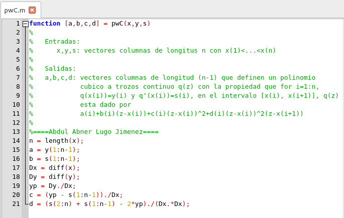
Task: Click the 'a(i)+b(i)(z-x(i))' formula comment
Action: pyautogui.click(x=191, y=114)
